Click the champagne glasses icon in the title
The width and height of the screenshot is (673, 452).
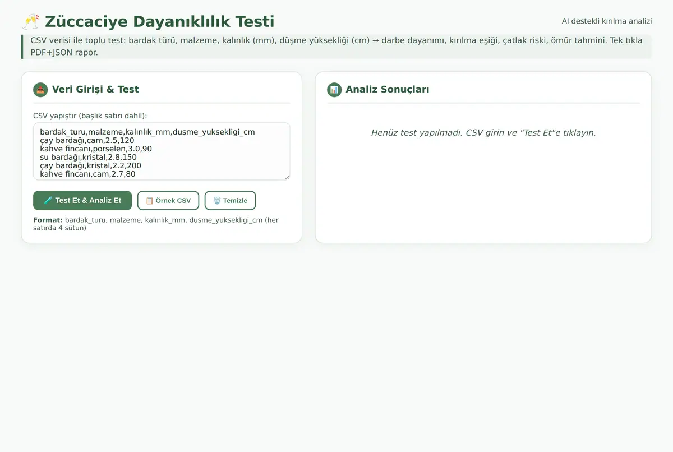click(x=31, y=22)
